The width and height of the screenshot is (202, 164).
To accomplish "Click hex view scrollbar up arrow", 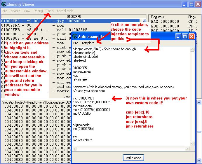I will pyautogui.click(x=199, y=103).
